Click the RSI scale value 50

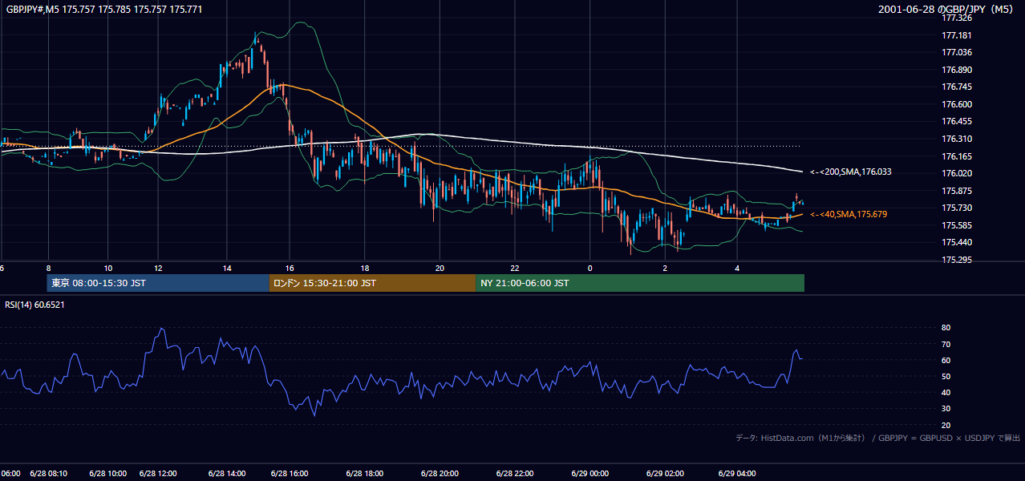(946, 376)
